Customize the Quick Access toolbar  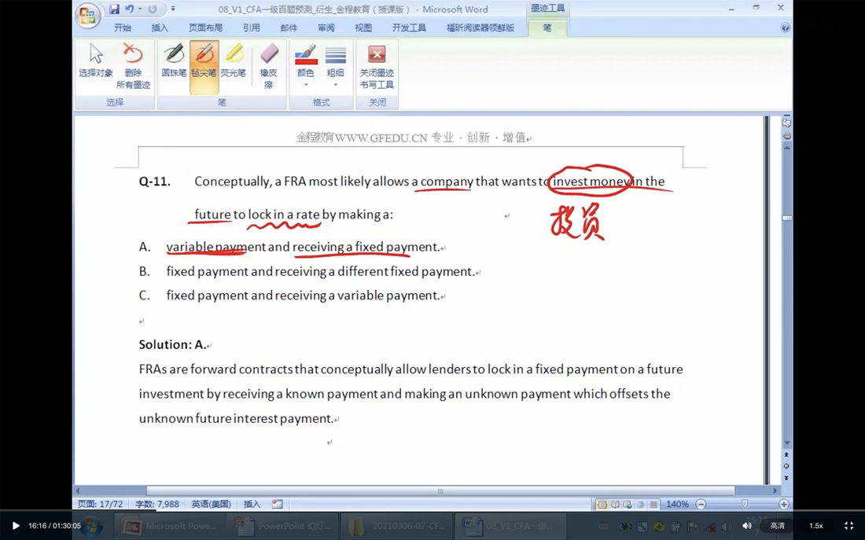(x=173, y=9)
